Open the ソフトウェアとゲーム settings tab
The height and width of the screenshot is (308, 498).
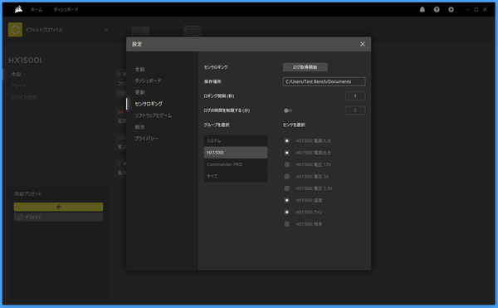(x=153, y=115)
